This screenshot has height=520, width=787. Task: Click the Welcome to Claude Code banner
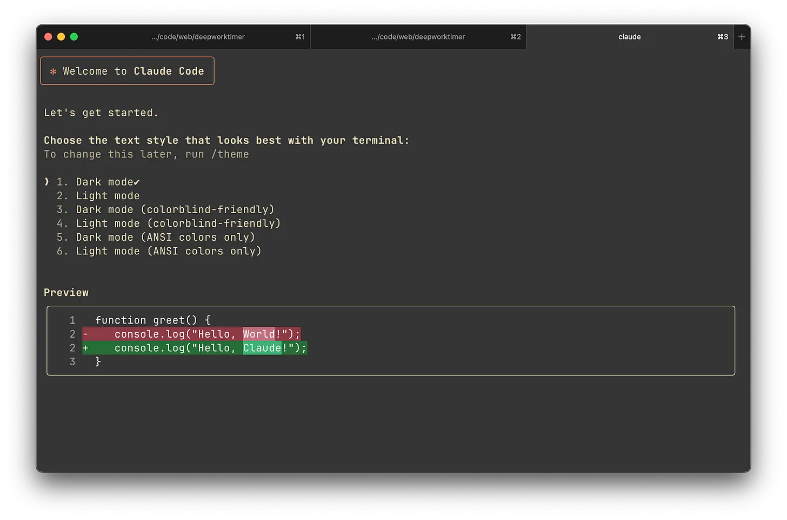pos(127,71)
